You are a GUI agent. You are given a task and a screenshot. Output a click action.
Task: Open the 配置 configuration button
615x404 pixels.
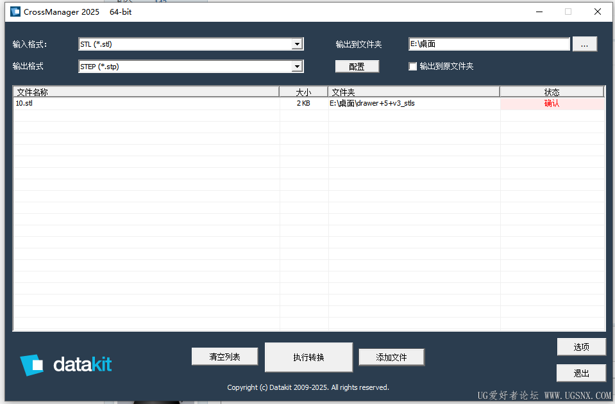tap(357, 67)
